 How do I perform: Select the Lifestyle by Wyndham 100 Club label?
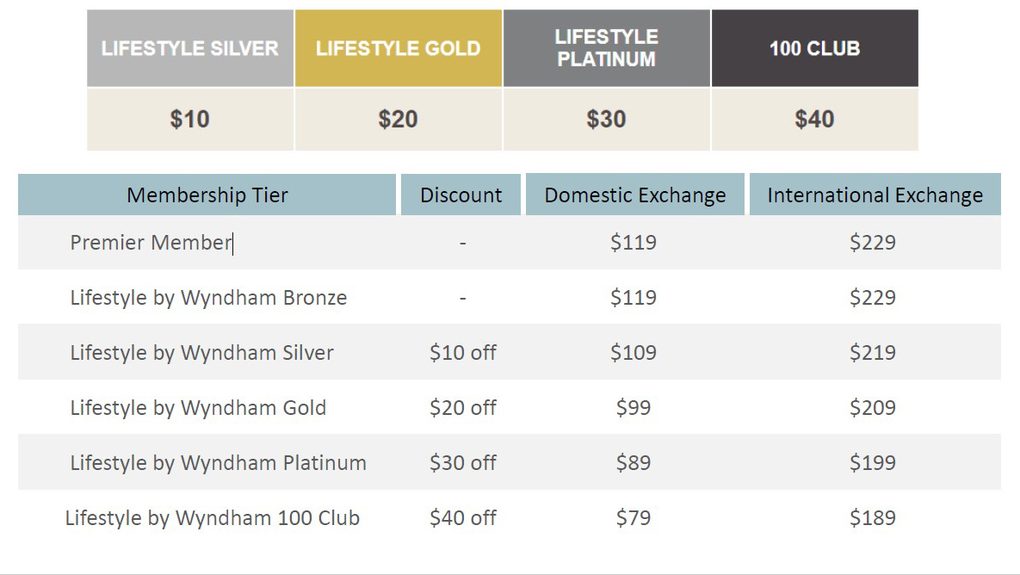click(x=213, y=518)
